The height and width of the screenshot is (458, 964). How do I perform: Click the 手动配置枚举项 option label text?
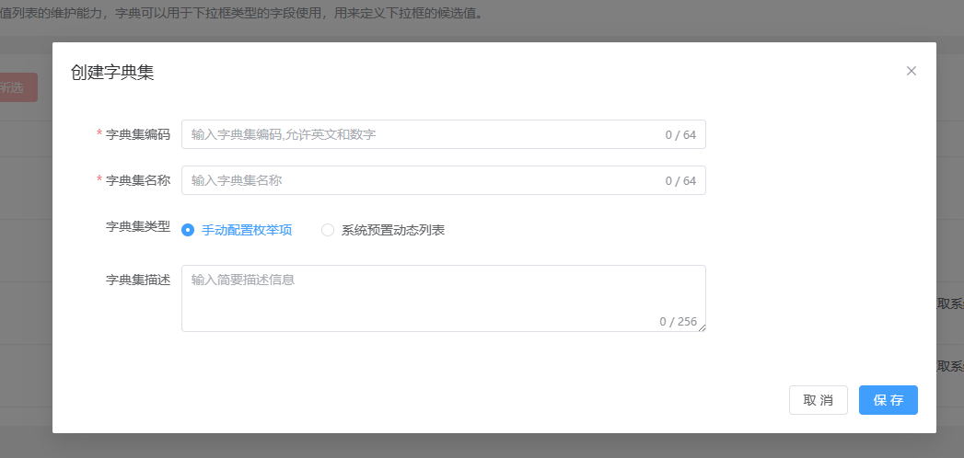pos(247,230)
